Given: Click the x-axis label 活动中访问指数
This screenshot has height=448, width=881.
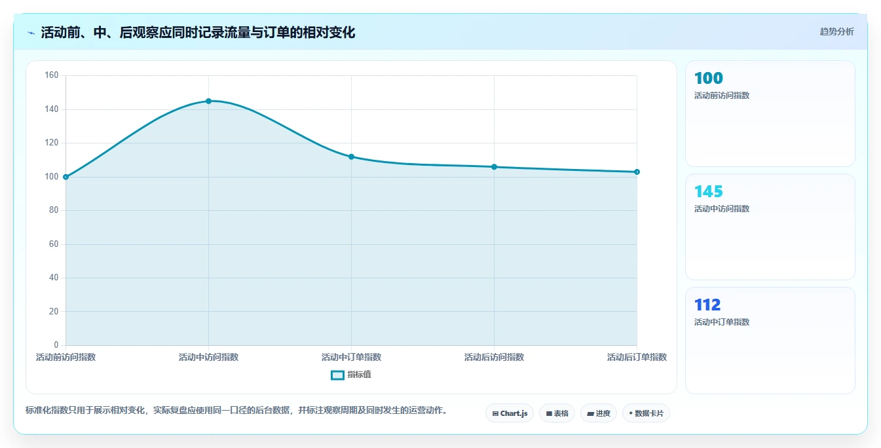Looking at the screenshot, I should click(x=208, y=357).
